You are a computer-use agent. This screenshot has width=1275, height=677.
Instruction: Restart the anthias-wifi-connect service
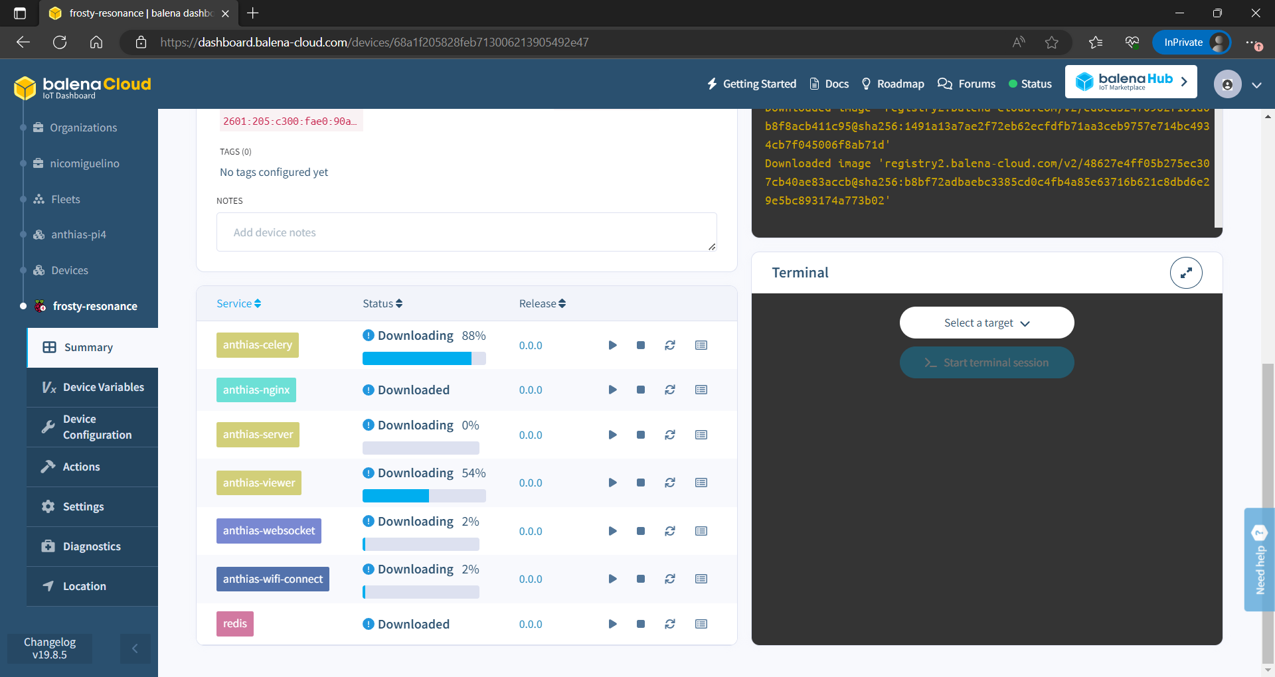670,579
